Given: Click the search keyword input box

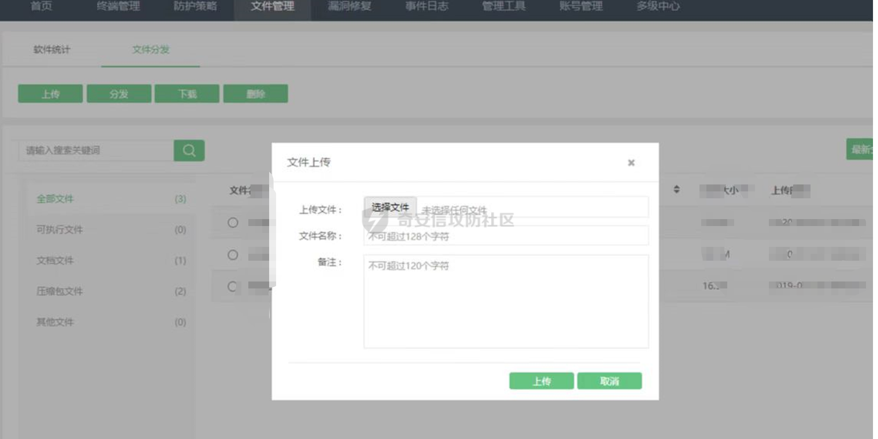Looking at the screenshot, I should click(96, 150).
